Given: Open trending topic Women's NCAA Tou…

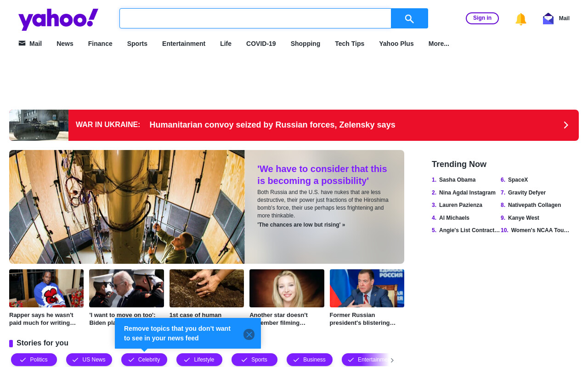Looking at the screenshot, I should (x=540, y=230).
